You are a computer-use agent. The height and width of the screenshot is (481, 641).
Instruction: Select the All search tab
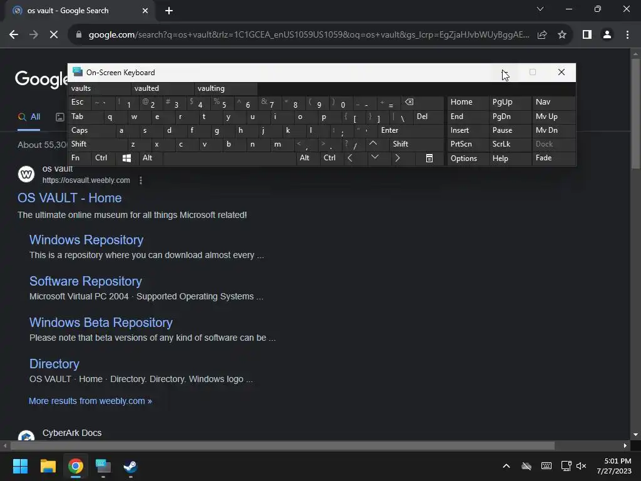tap(29, 117)
